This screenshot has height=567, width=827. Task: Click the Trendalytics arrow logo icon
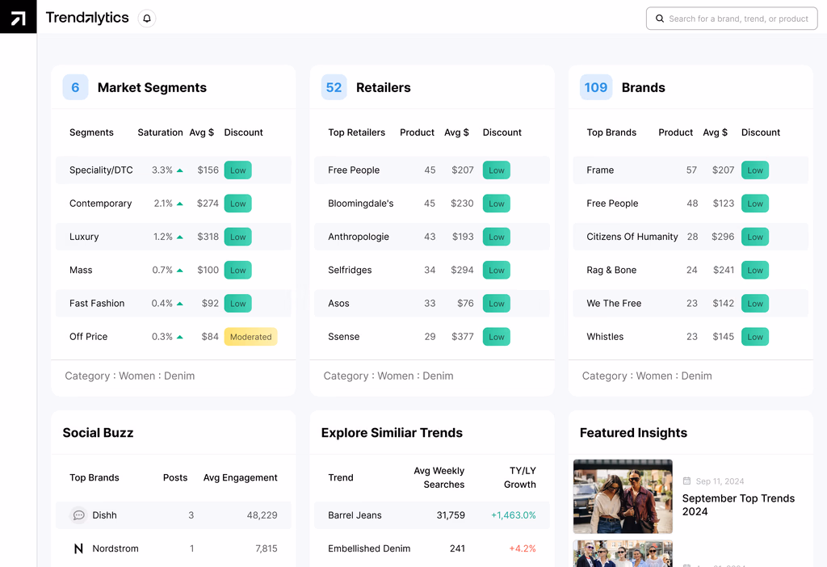coord(18,17)
